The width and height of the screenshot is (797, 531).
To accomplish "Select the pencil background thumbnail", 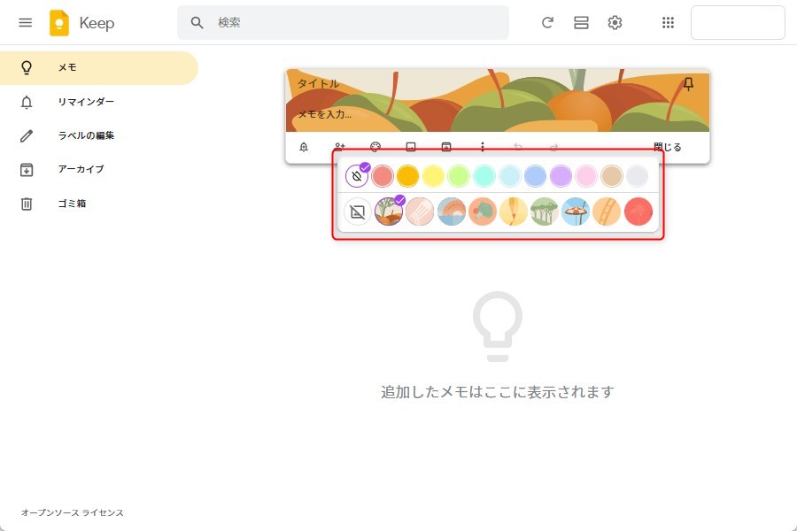I will point(514,212).
